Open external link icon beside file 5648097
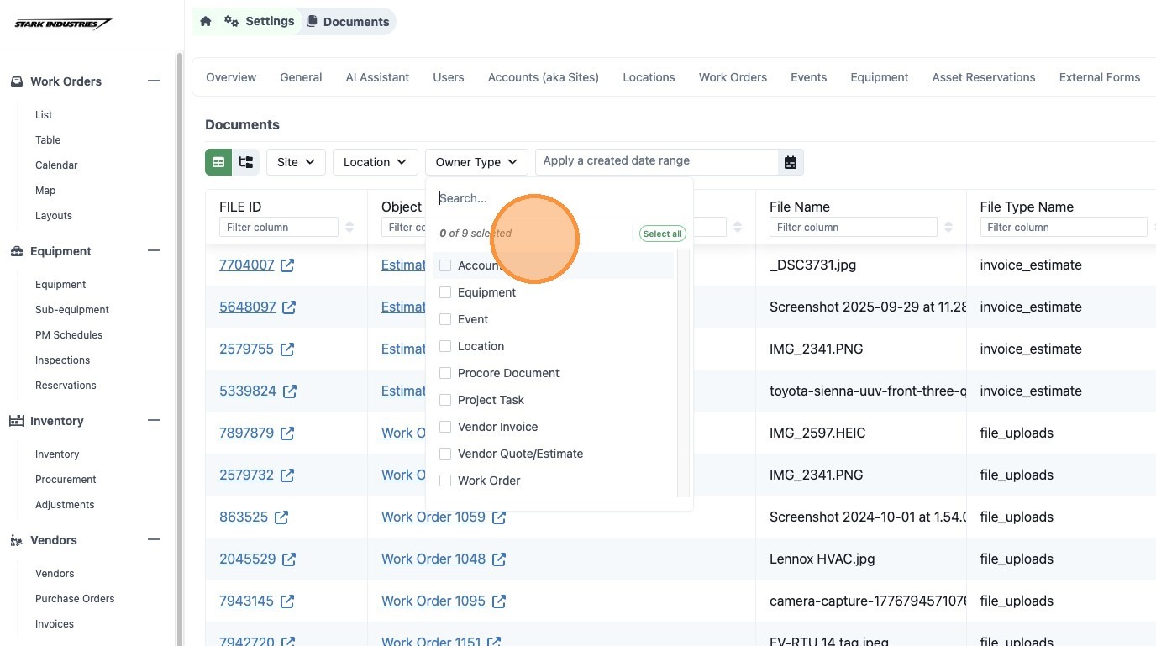The image size is (1156, 646). (x=289, y=307)
